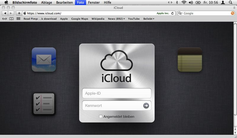237x138 pixels.
Task: Click the Google search field
Action: pos(206,13)
